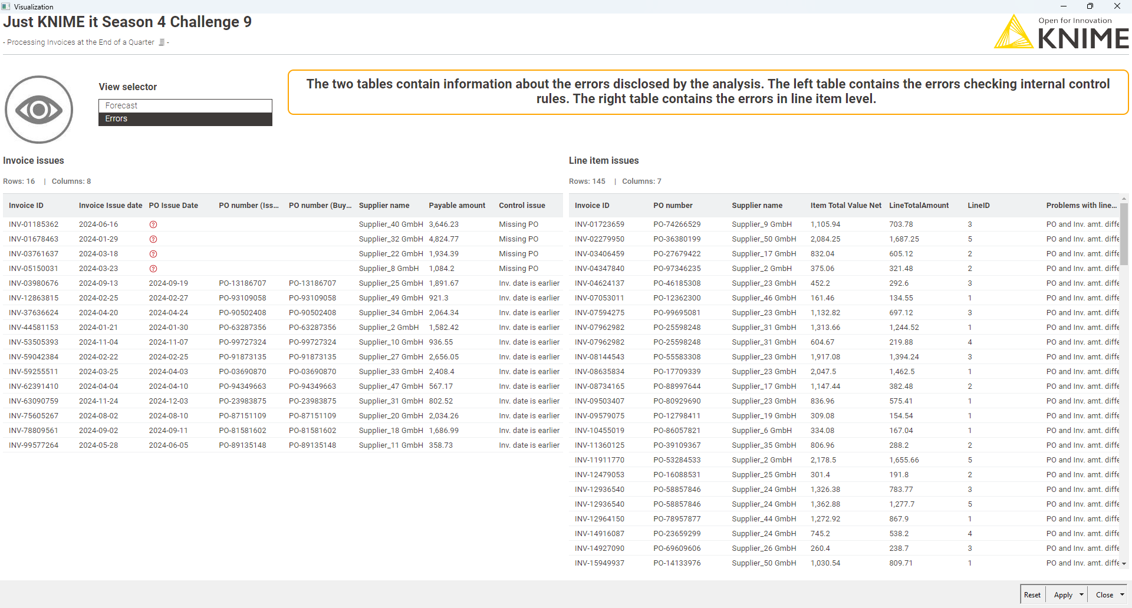
Task: Click the Apply button
Action: click(x=1063, y=595)
